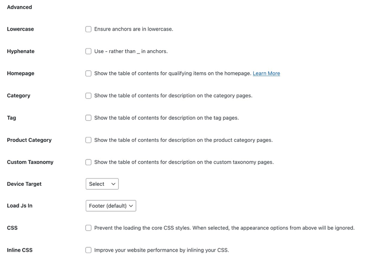Click the Inline CSS description text
This screenshot has height=257, width=365.
tap(162, 250)
